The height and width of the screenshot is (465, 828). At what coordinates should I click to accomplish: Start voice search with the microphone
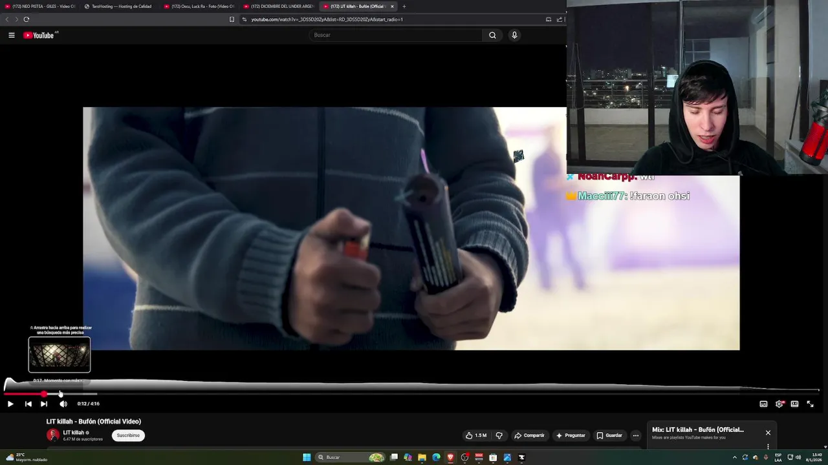(x=514, y=35)
